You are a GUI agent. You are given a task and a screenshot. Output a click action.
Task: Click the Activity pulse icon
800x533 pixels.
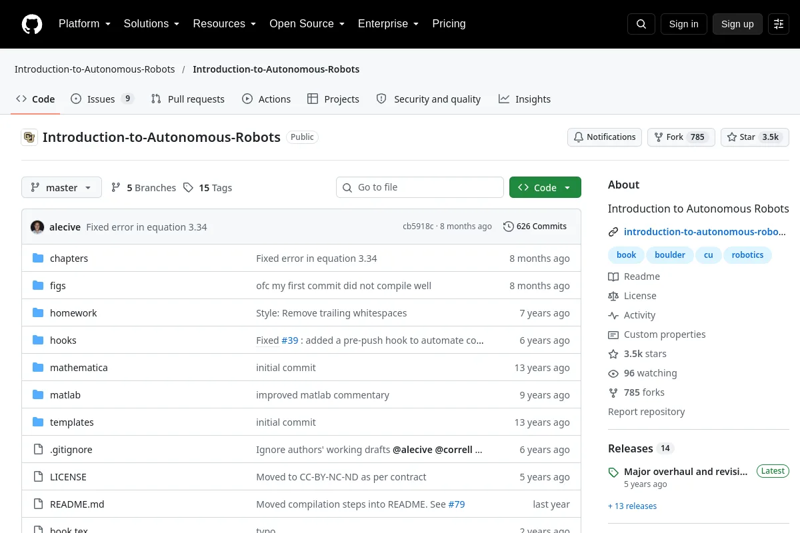(x=613, y=315)
